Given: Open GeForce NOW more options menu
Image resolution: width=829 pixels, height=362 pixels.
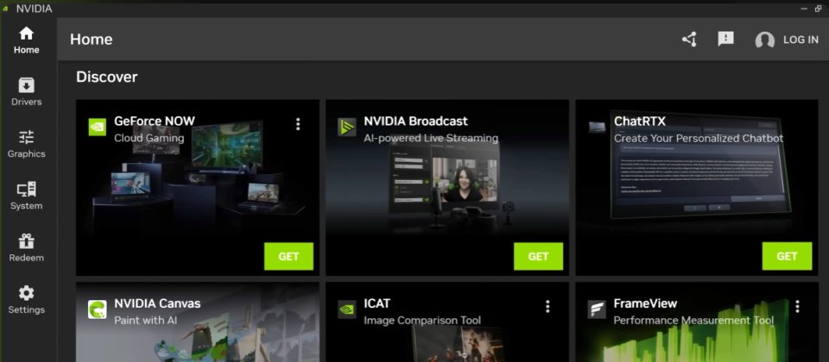Looking at the screenshot, I should tap(298, 124).
